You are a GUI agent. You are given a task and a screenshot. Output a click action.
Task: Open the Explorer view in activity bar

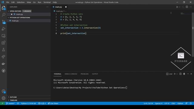point(3,8)
